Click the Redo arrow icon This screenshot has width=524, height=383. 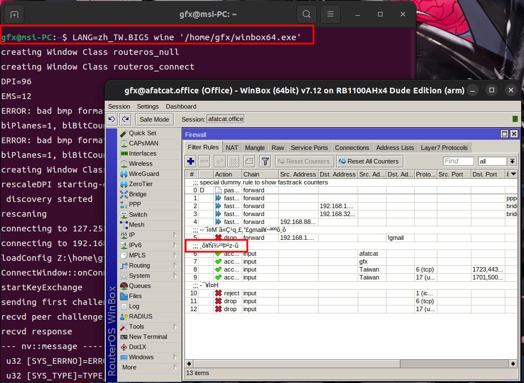pyautogui.click(x=125, y=119)
